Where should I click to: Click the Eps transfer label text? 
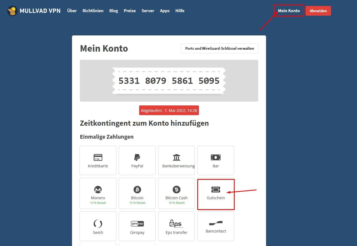click(176, 232)
